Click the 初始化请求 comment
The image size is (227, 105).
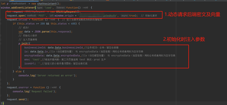pos(149,16)
